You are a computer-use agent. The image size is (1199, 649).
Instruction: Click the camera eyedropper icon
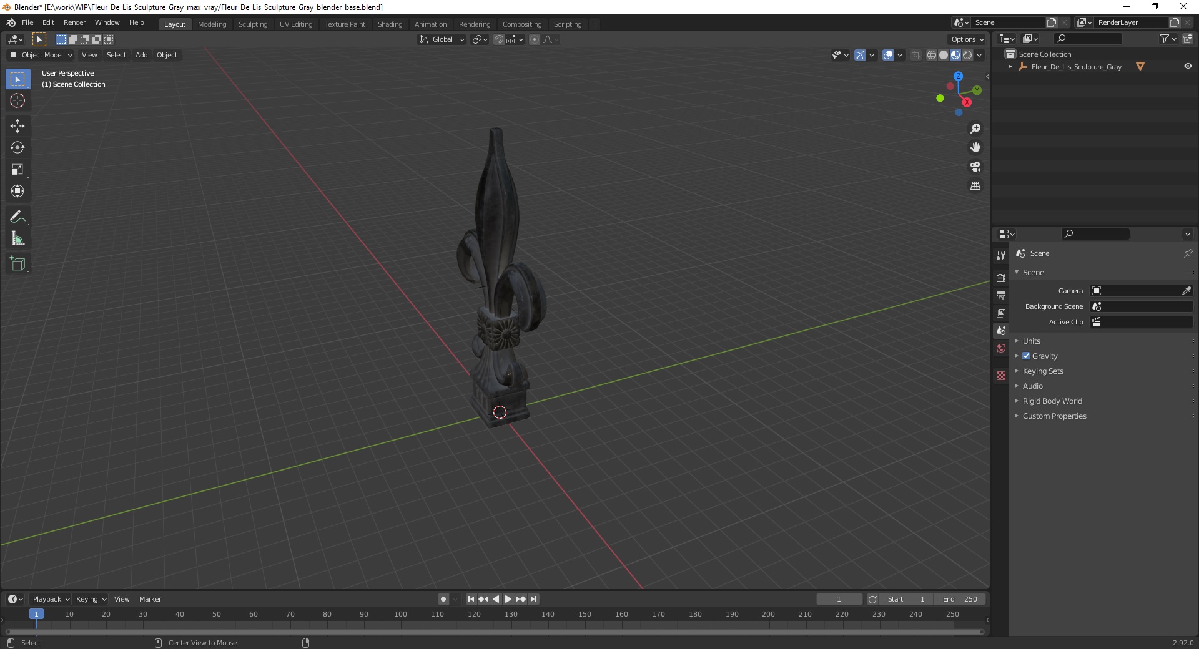pos(1187,291)
